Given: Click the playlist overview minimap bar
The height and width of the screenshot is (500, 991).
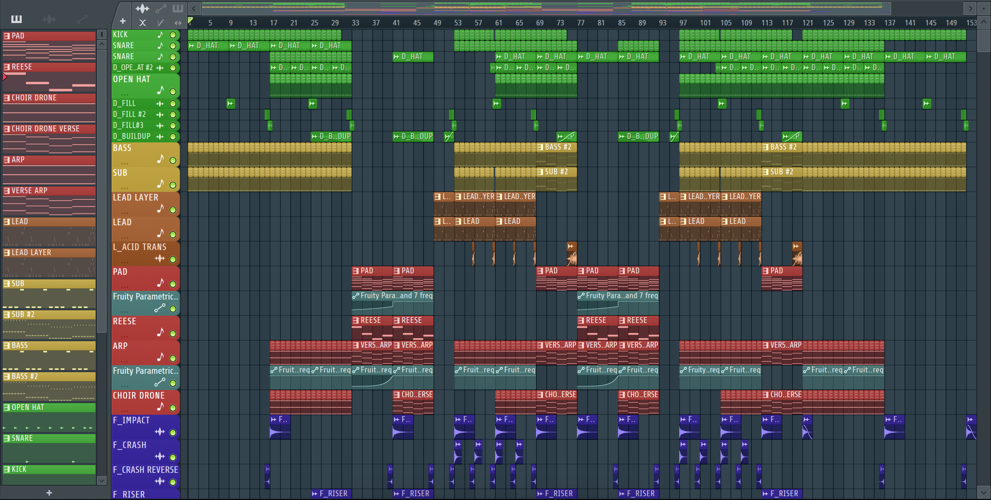Looking at the screenshot, I should [546, 9].
